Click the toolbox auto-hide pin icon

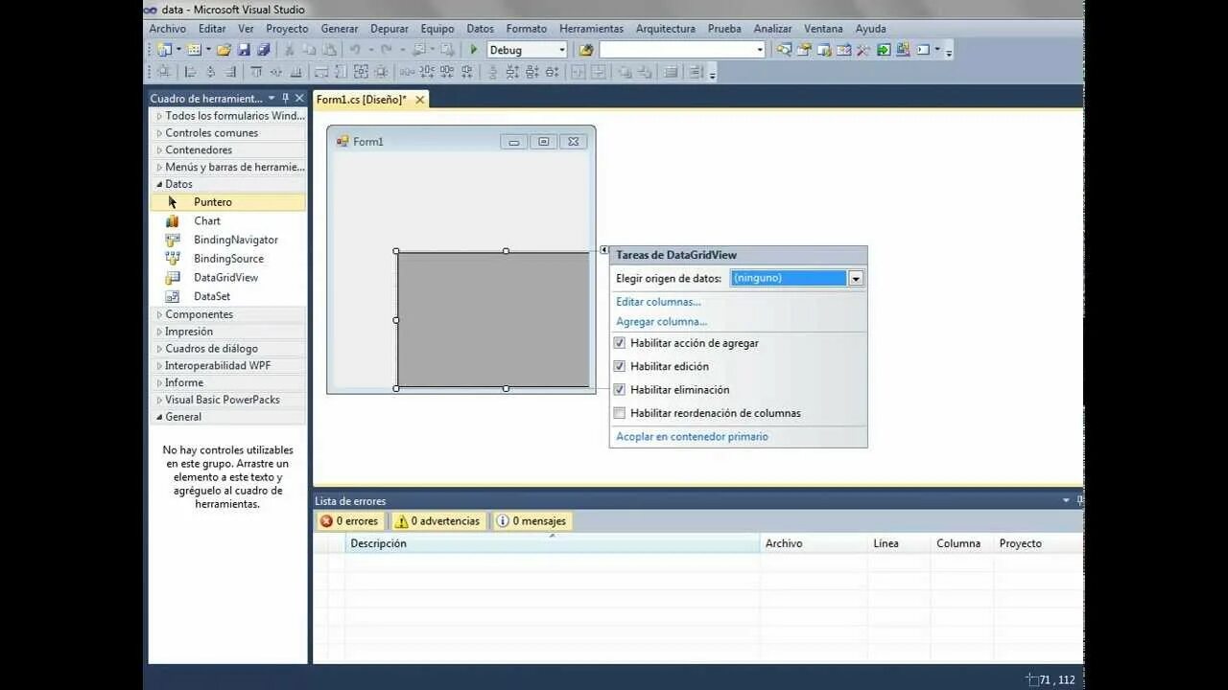tap(286, 99)
